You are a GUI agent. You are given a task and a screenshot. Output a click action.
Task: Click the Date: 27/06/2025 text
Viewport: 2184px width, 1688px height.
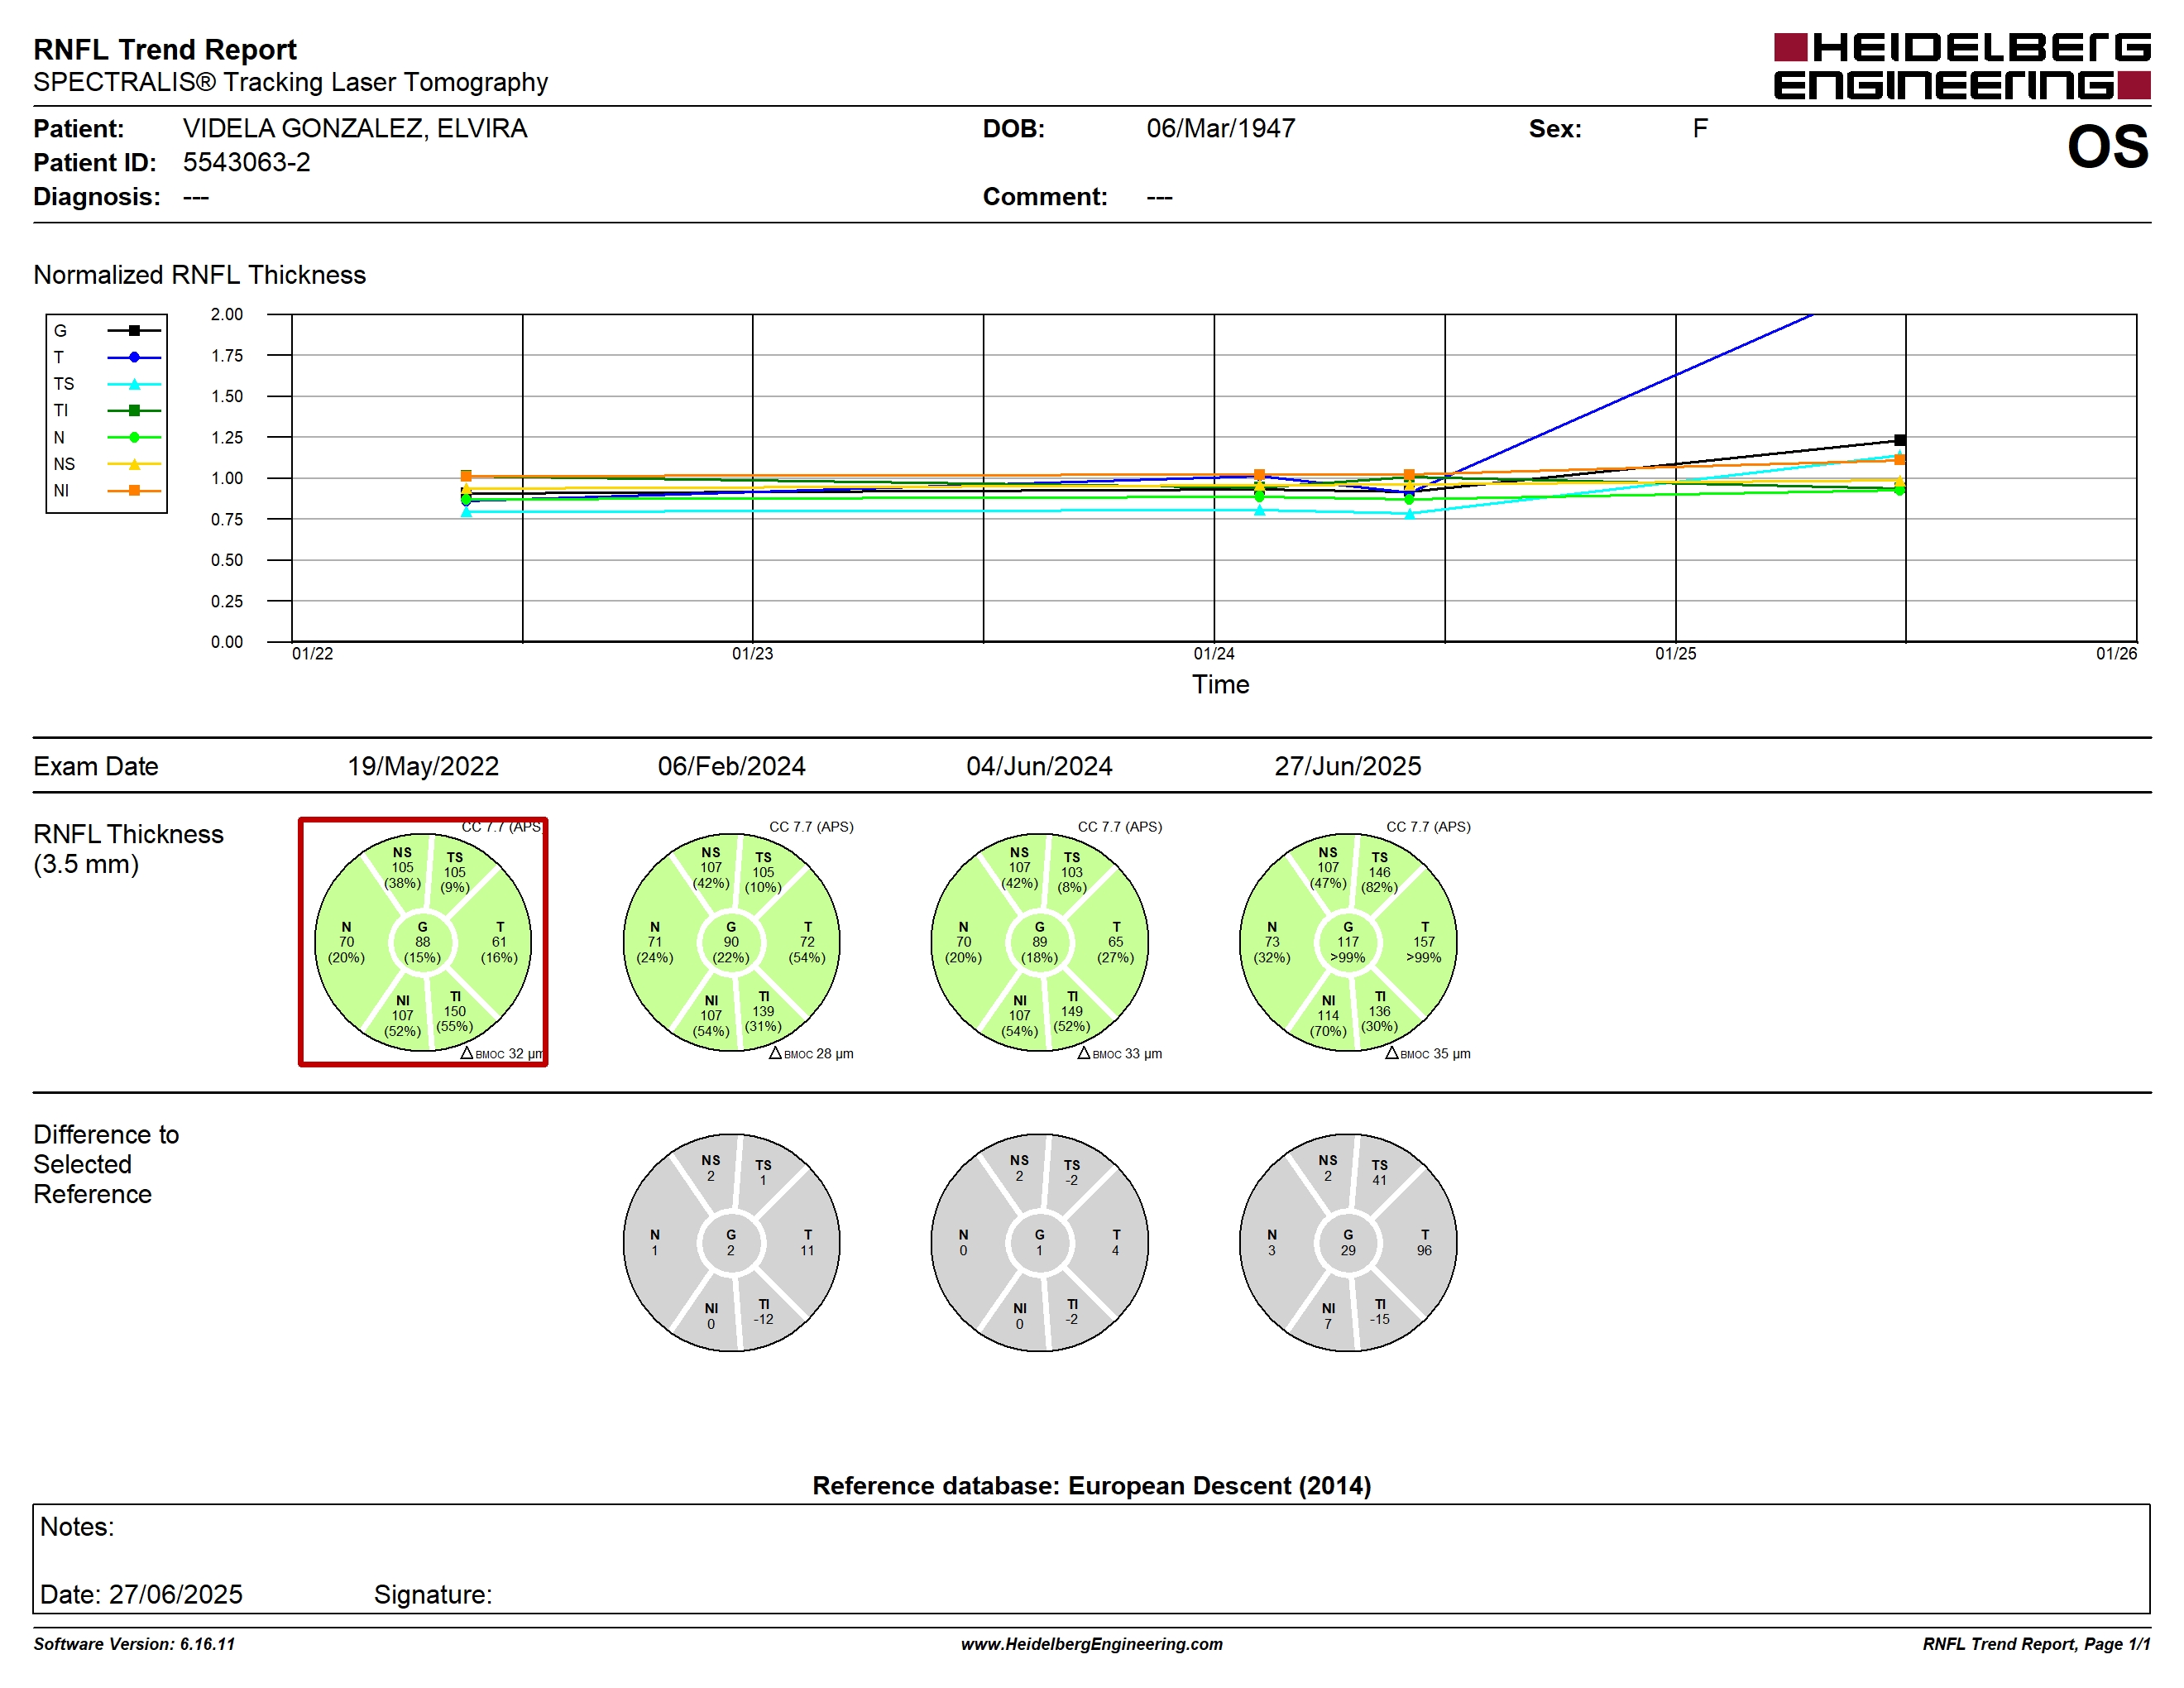141,1594
